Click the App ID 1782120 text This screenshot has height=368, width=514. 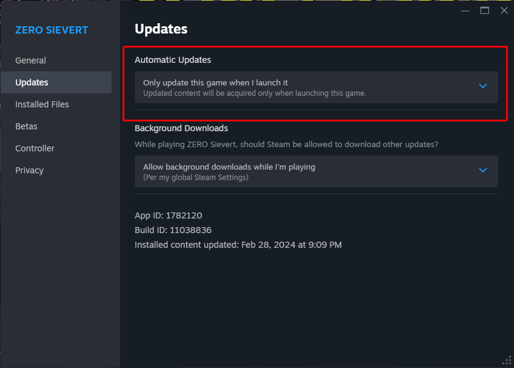pos(168,215)
